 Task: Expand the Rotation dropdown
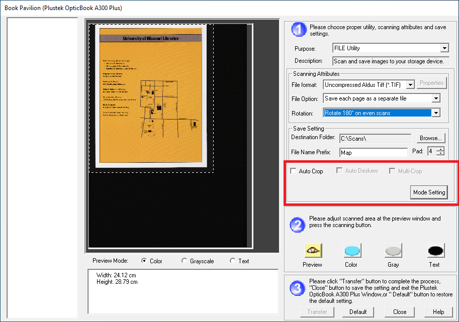tap(435, 113)
